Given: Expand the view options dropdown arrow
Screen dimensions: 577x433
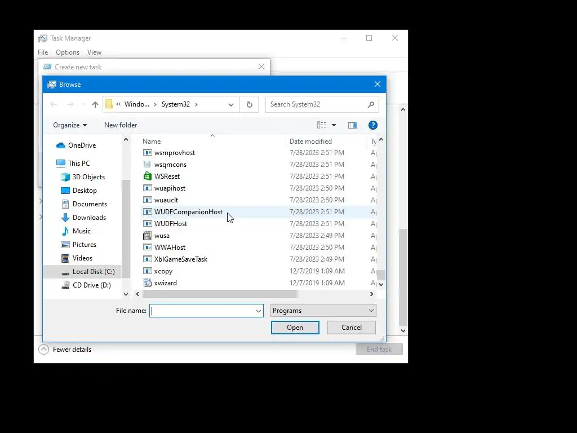Looking at the screenshot, I should pyautogui.click(x=334, y=125).
